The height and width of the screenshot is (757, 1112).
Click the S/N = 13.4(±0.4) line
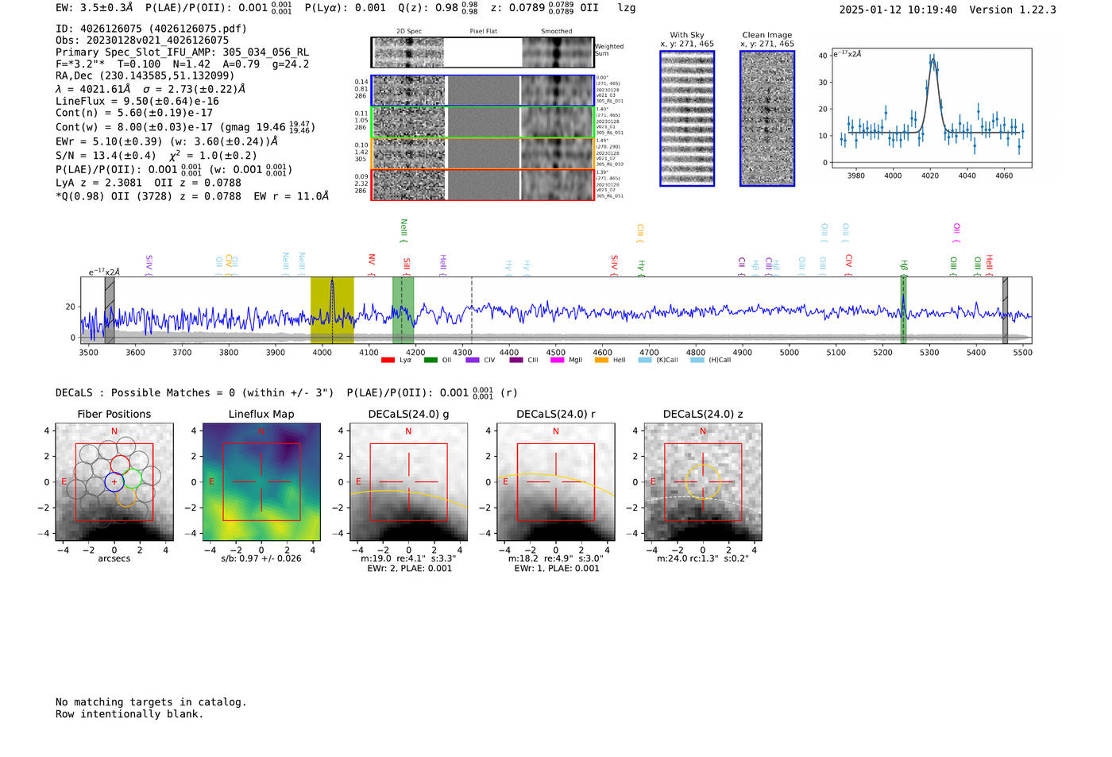coord(156,156)
